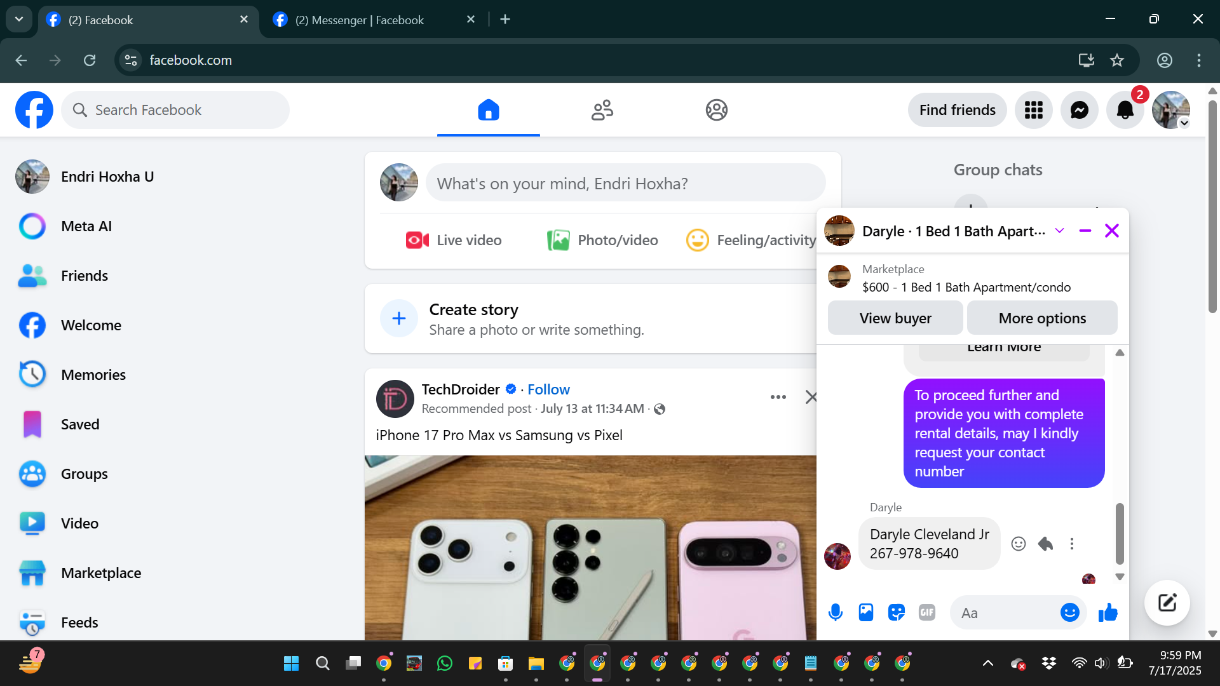Image resolution: width=1220 pixels, height=686 pixels.
Task: Hide the TechDroider recommended post
Action: pyautogui.click(x=811, y=397)
